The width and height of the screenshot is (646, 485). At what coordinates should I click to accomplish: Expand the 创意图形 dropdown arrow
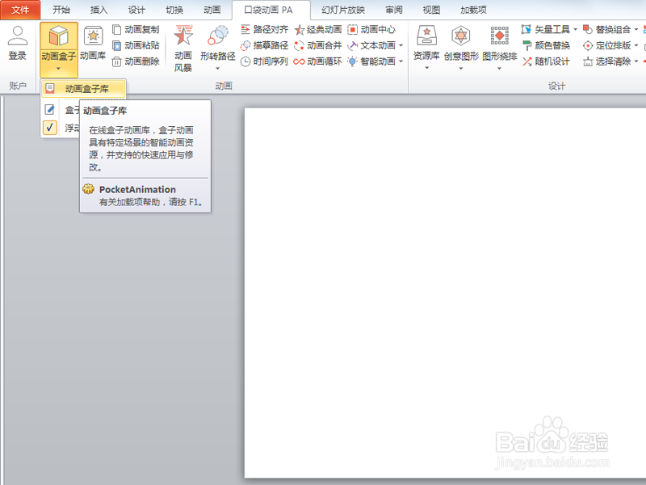click(x=461, y=68)
